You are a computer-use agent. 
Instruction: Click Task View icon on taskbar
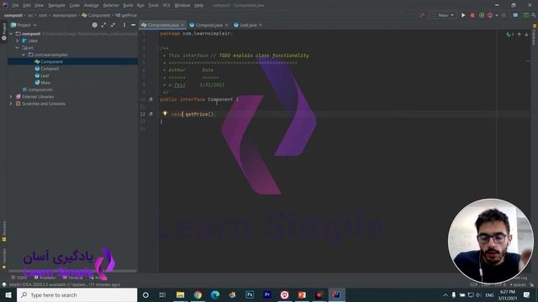162,294
